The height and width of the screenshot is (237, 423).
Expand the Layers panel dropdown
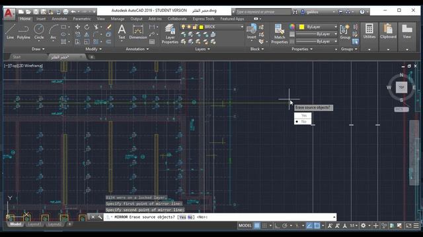coord(202,49)
